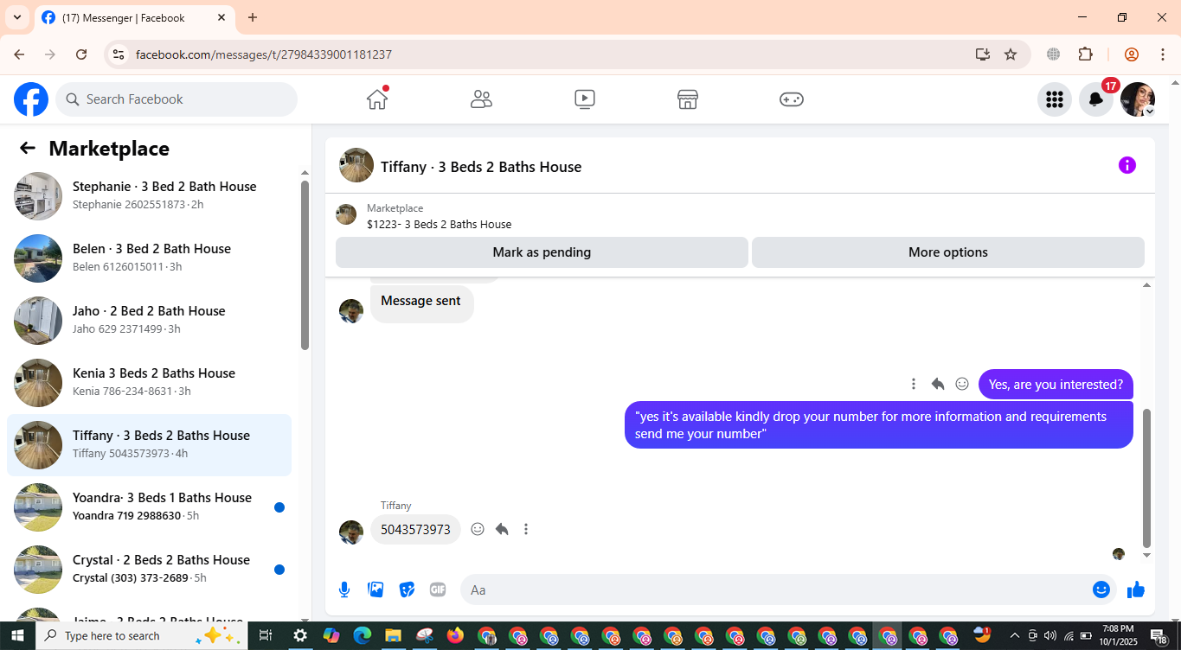Open Belen 3 Bed 2 Bath House chat
Screen dimensions: 1181x650
coord(149,258)
